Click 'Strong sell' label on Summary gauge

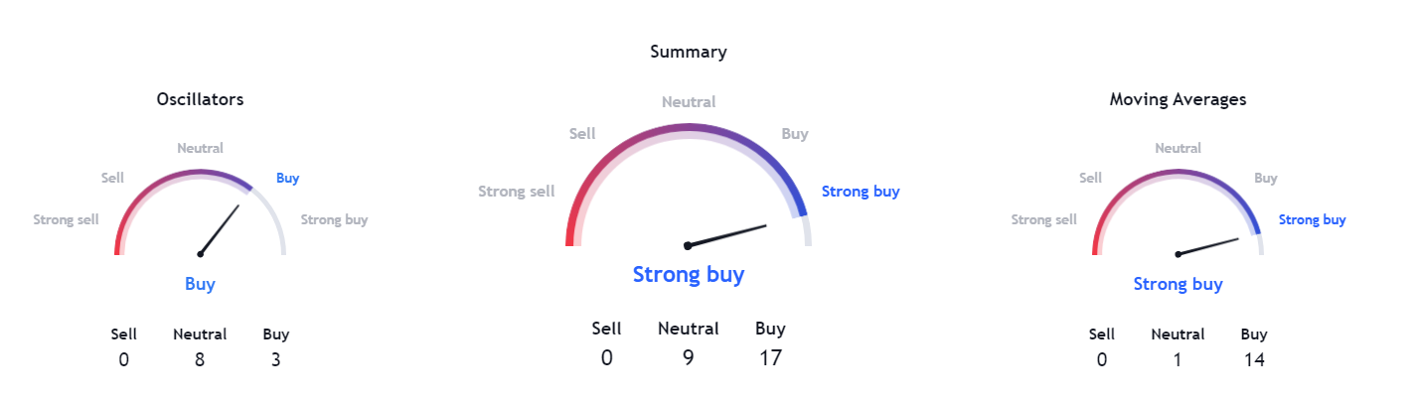[x=517, y=192]
